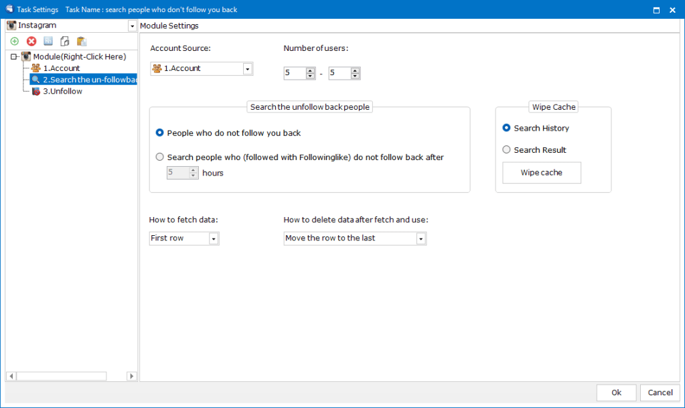Select the Followinglike follow-back hours option
The image size is (685, 408).
[x=160, y=157]
